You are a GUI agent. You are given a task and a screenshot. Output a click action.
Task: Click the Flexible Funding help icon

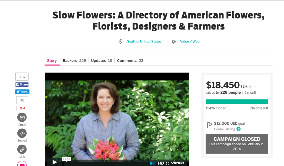(238, 129)
